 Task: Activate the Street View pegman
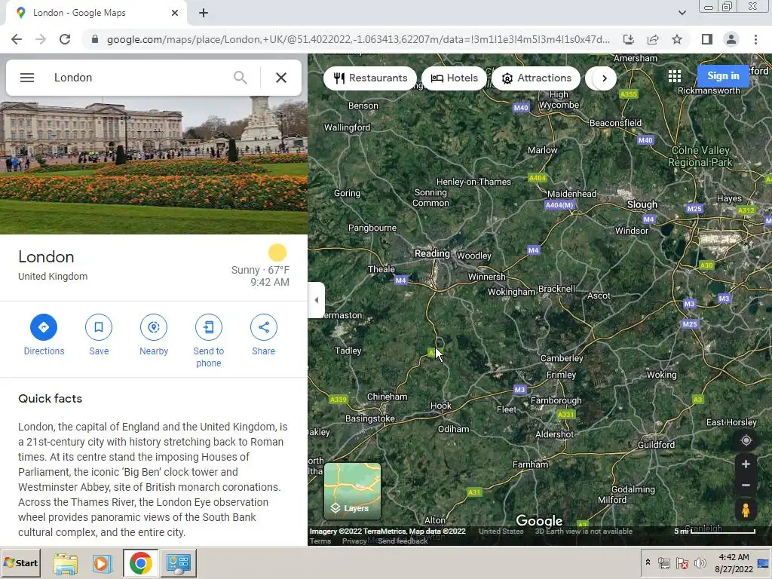pos(746,510)
